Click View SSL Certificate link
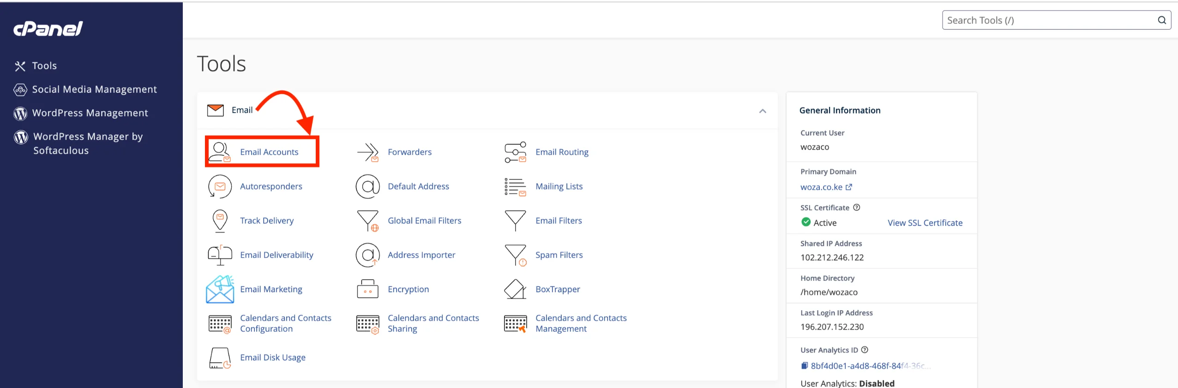Image resolution: width=1178 pixels, height=388 pixels. (x=925, y=223)
